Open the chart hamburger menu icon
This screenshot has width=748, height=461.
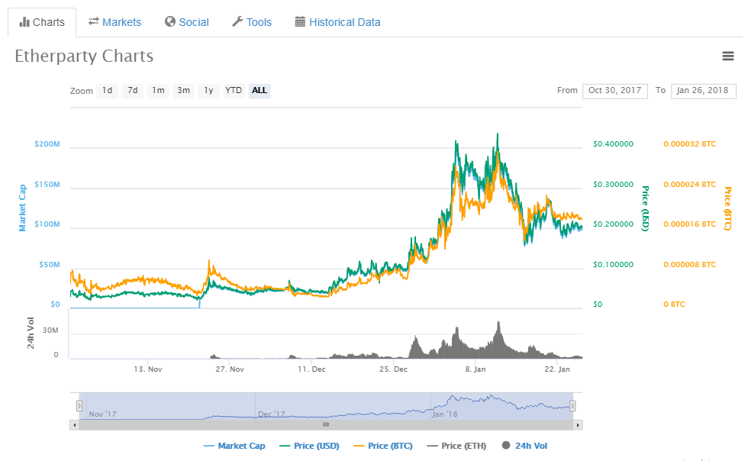(727, 56)
